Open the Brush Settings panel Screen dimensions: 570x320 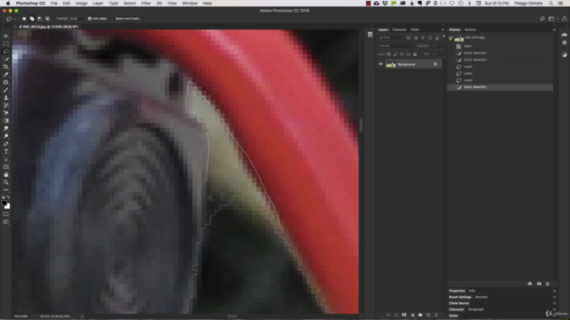[460, 297]
